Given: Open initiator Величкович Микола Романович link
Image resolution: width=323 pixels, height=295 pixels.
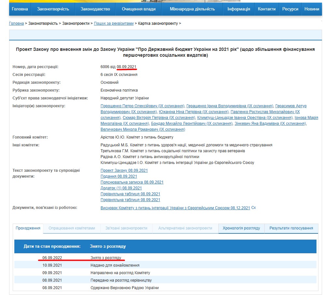Looking at the screenshot, I should click(x=143, y=129).
